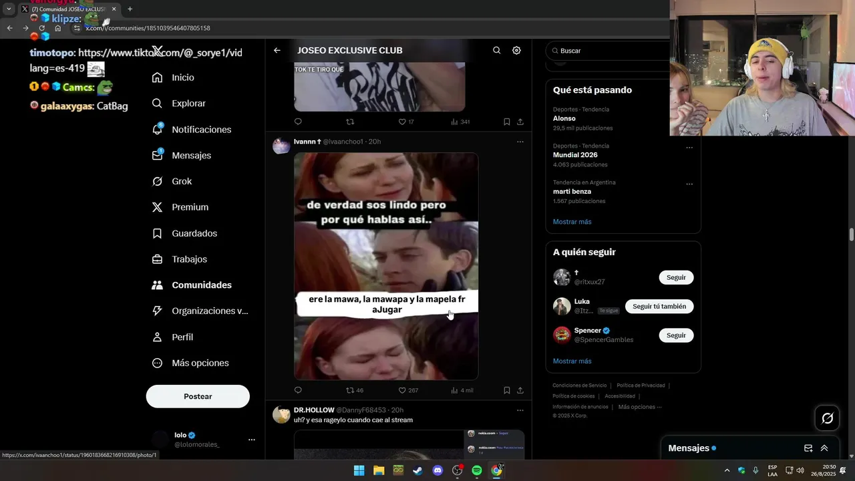855x481 pixels.
Task: Click Mostrar más under A quién seguir
Action: tap(572, 361)
